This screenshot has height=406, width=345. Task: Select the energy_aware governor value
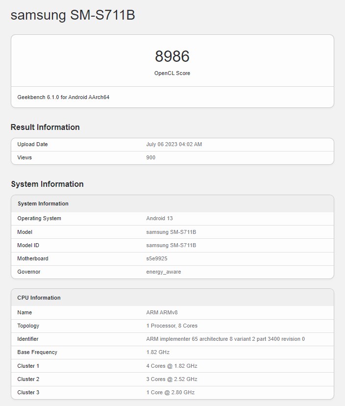click(x=163, y=272)
